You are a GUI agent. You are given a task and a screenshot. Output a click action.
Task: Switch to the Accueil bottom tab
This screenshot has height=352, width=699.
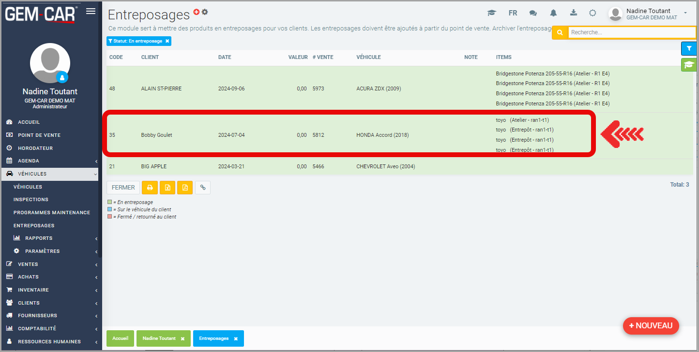coord(120,338)
